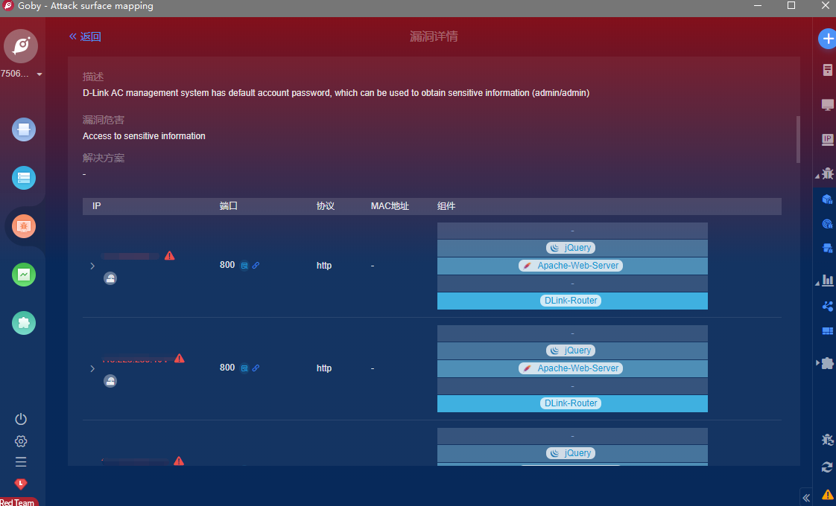Click the DLink-Router tag in first row

pyautogui.click(x=571, y=301)
